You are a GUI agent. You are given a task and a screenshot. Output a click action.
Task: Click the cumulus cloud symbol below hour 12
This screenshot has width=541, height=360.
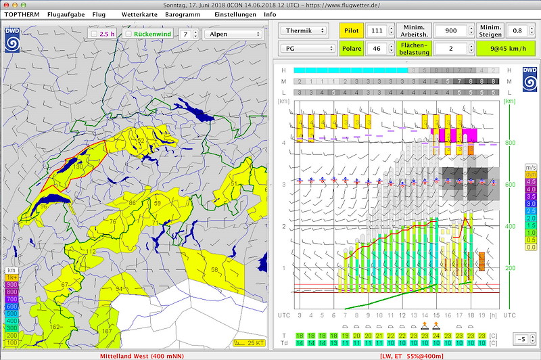[402, 326]
